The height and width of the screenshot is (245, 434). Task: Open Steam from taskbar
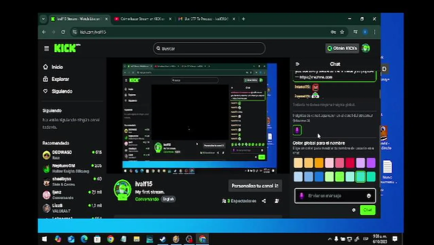(163, 239)
